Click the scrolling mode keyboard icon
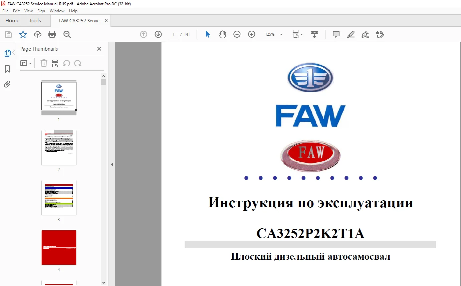Viewport: 461px width, 286px height. (314, 34)
